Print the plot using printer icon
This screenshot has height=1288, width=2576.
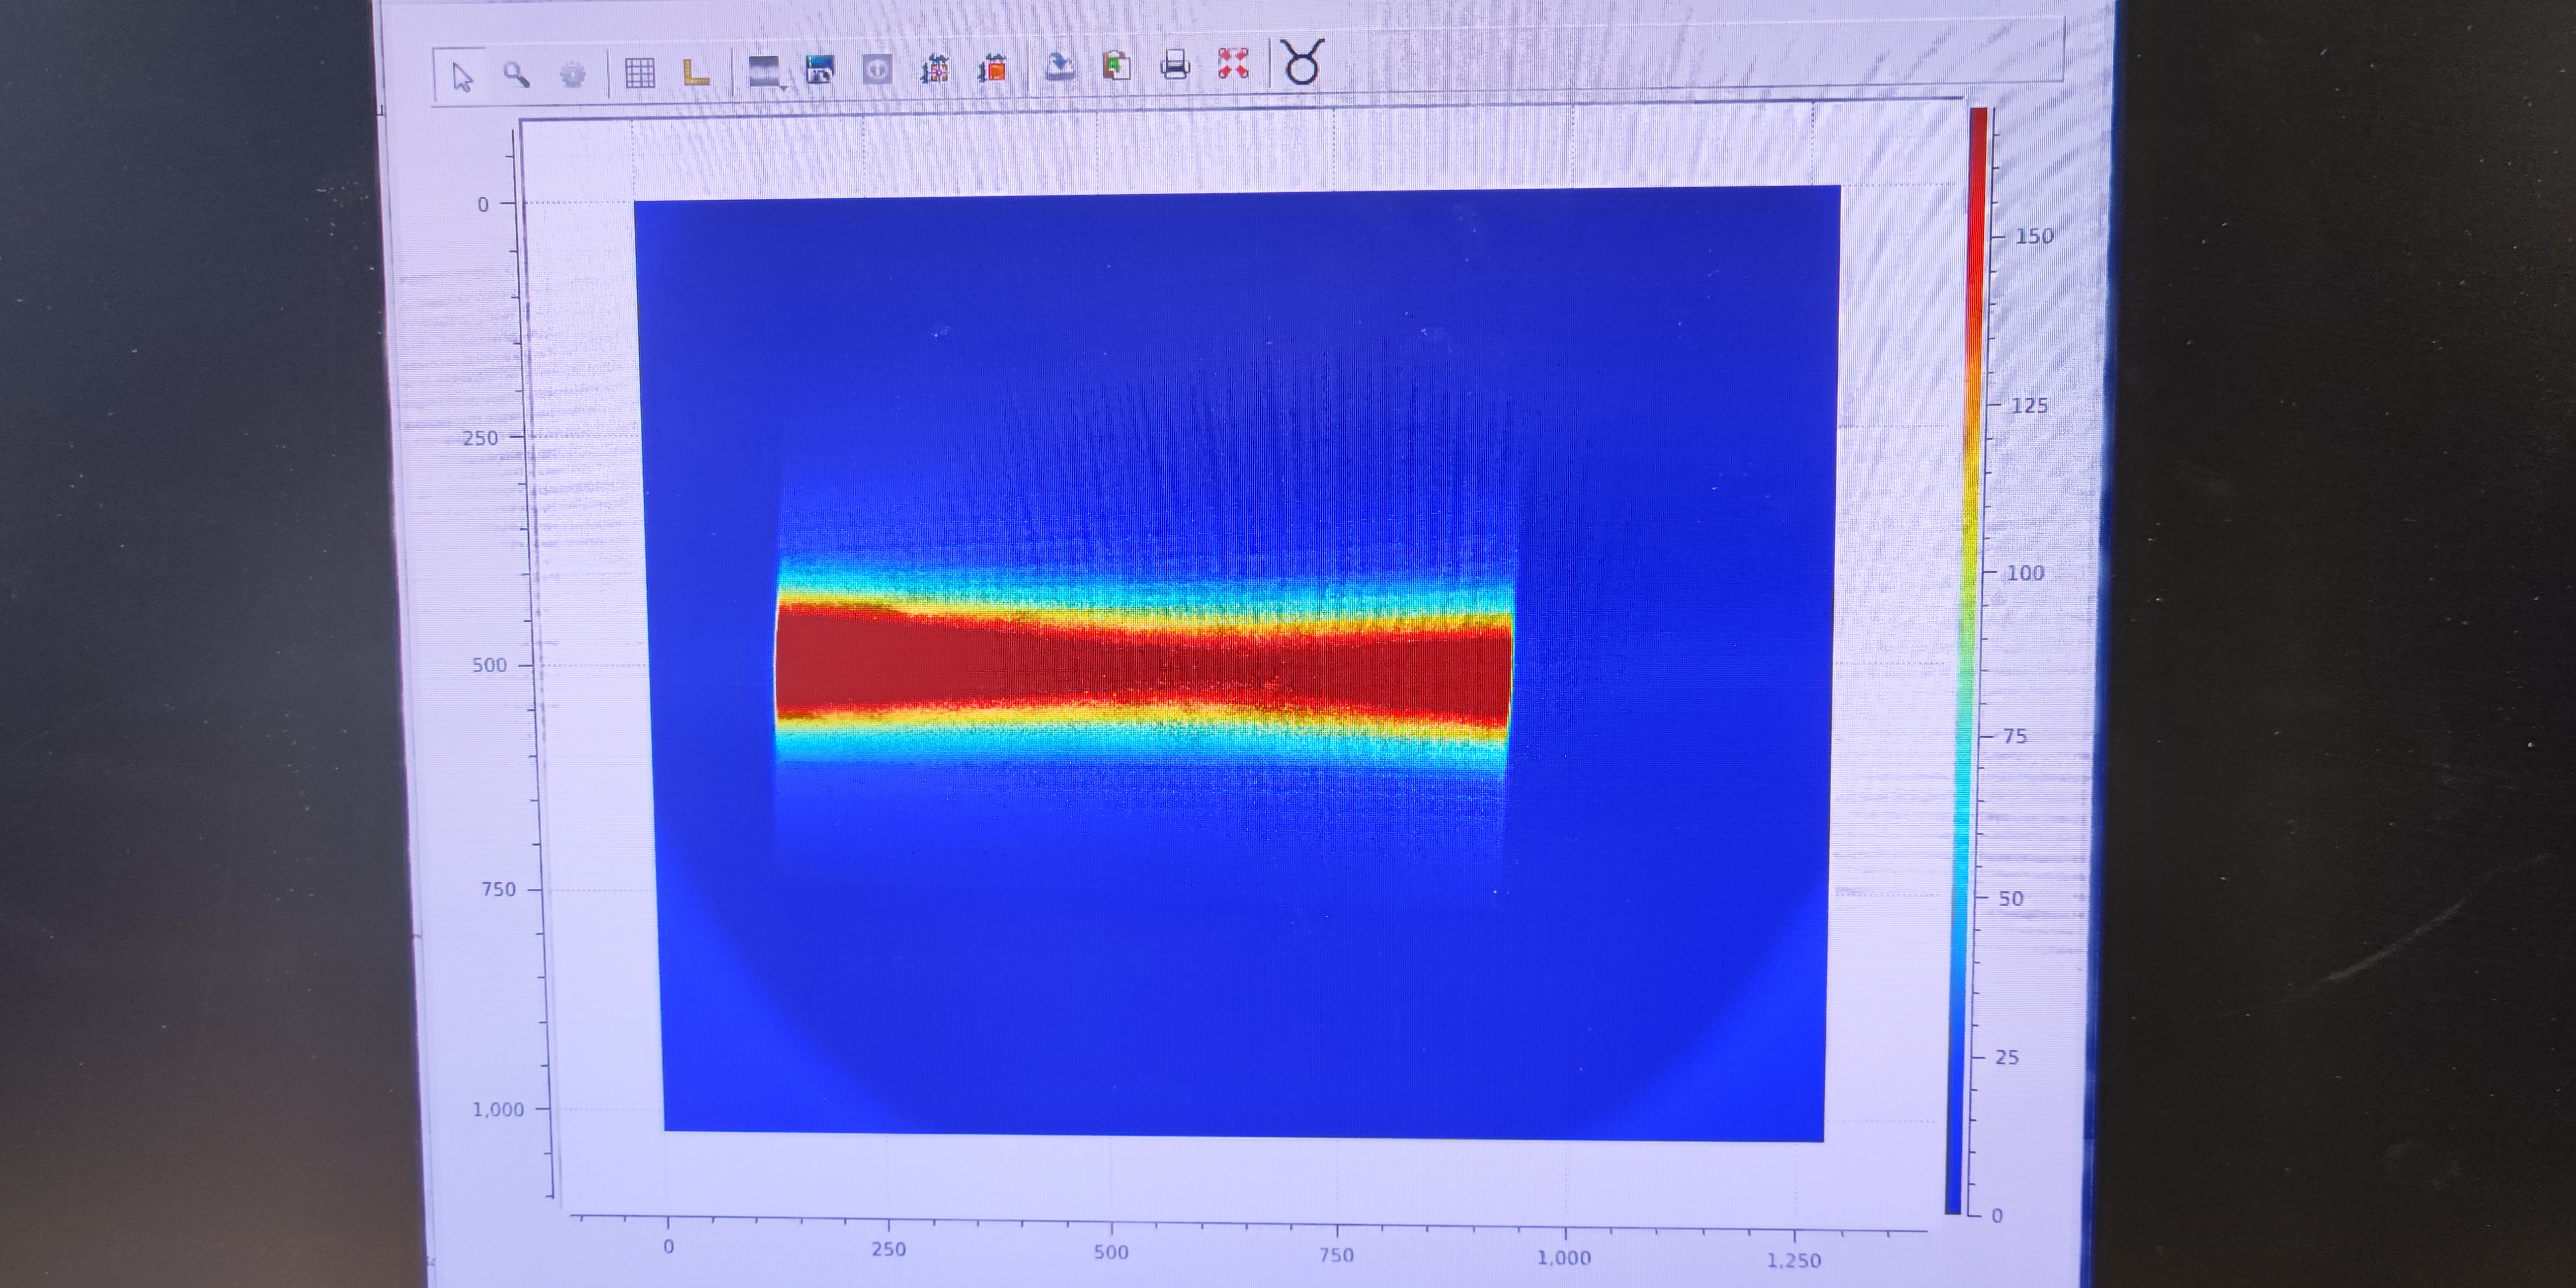(1175, 65)
